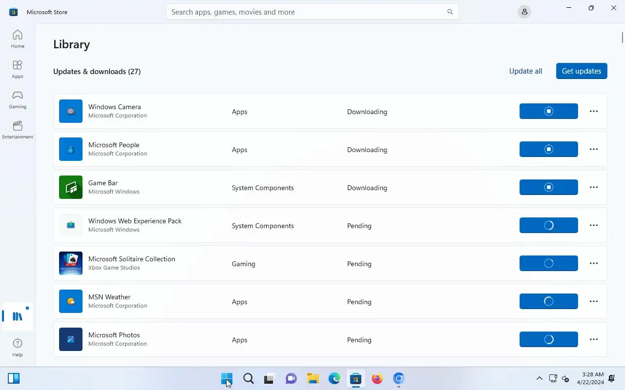The height and width of the screenshot is (390, 625).
Task: Open Task View from taskbar
Action: [x=270, y=378]
